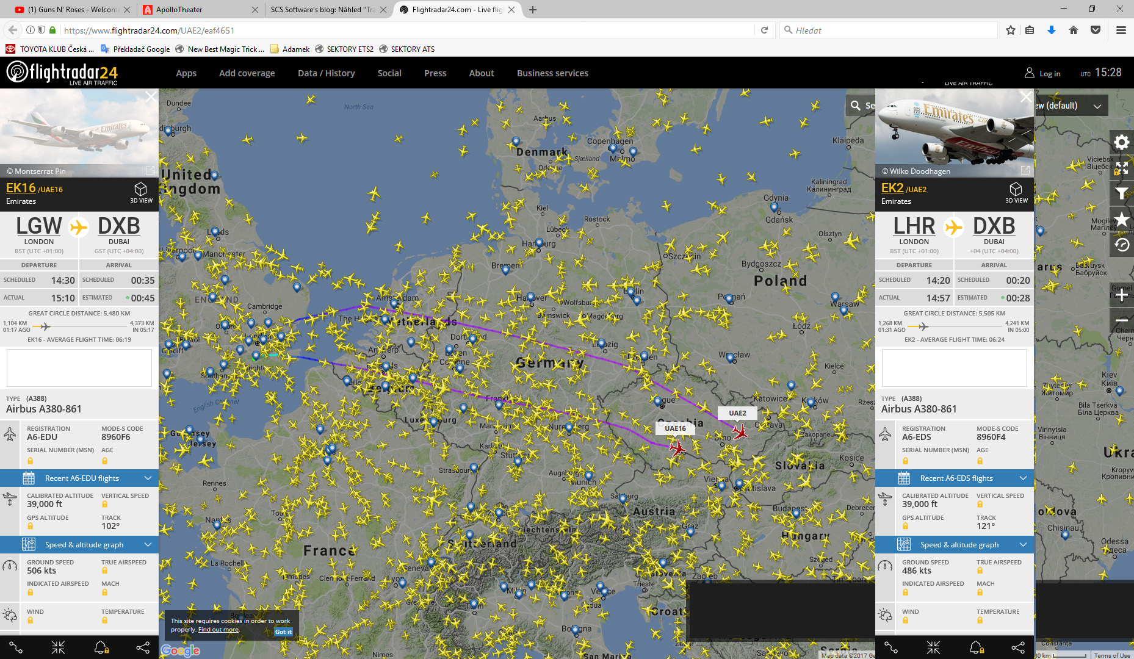Click the route icon in the EK2 panel

coord(891,647)
